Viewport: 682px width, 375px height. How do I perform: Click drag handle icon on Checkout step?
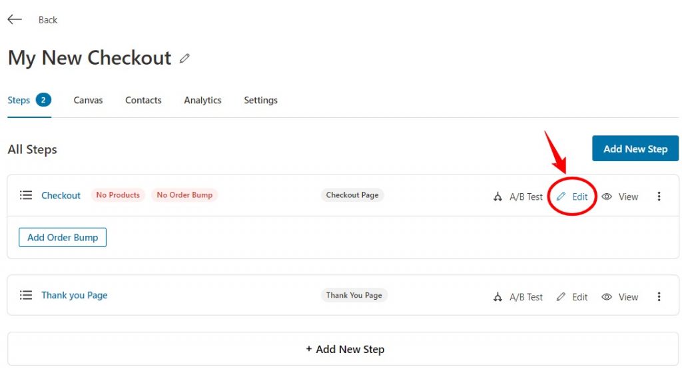coord(26,195)
